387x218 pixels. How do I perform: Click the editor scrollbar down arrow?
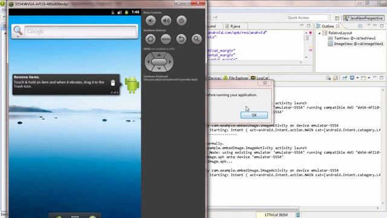point(307,57)
